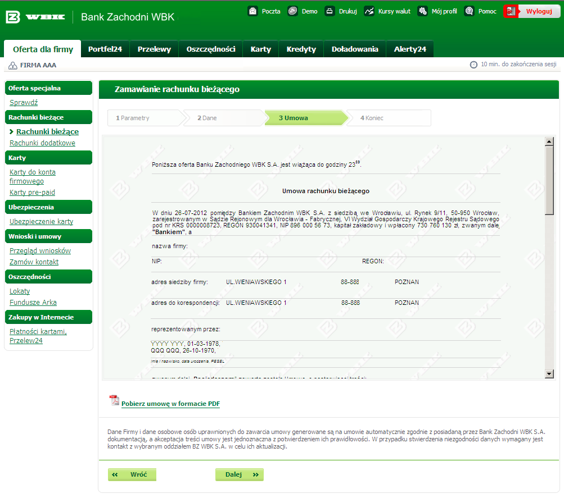Click the Kursy walut text label
This screenshot has width=564, height=498.
pyautogui.click(x=394, y=11)
